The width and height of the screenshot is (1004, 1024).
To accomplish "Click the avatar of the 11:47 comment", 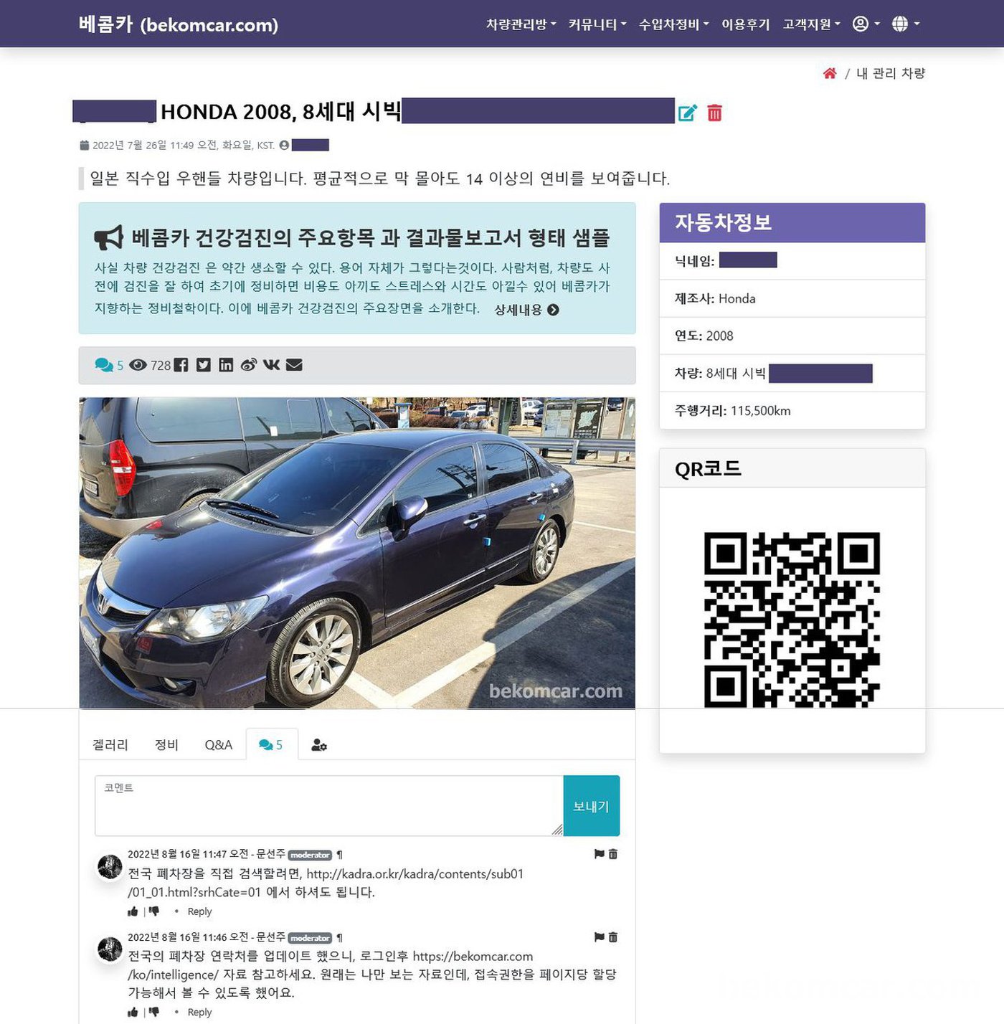I will point(110,867).
